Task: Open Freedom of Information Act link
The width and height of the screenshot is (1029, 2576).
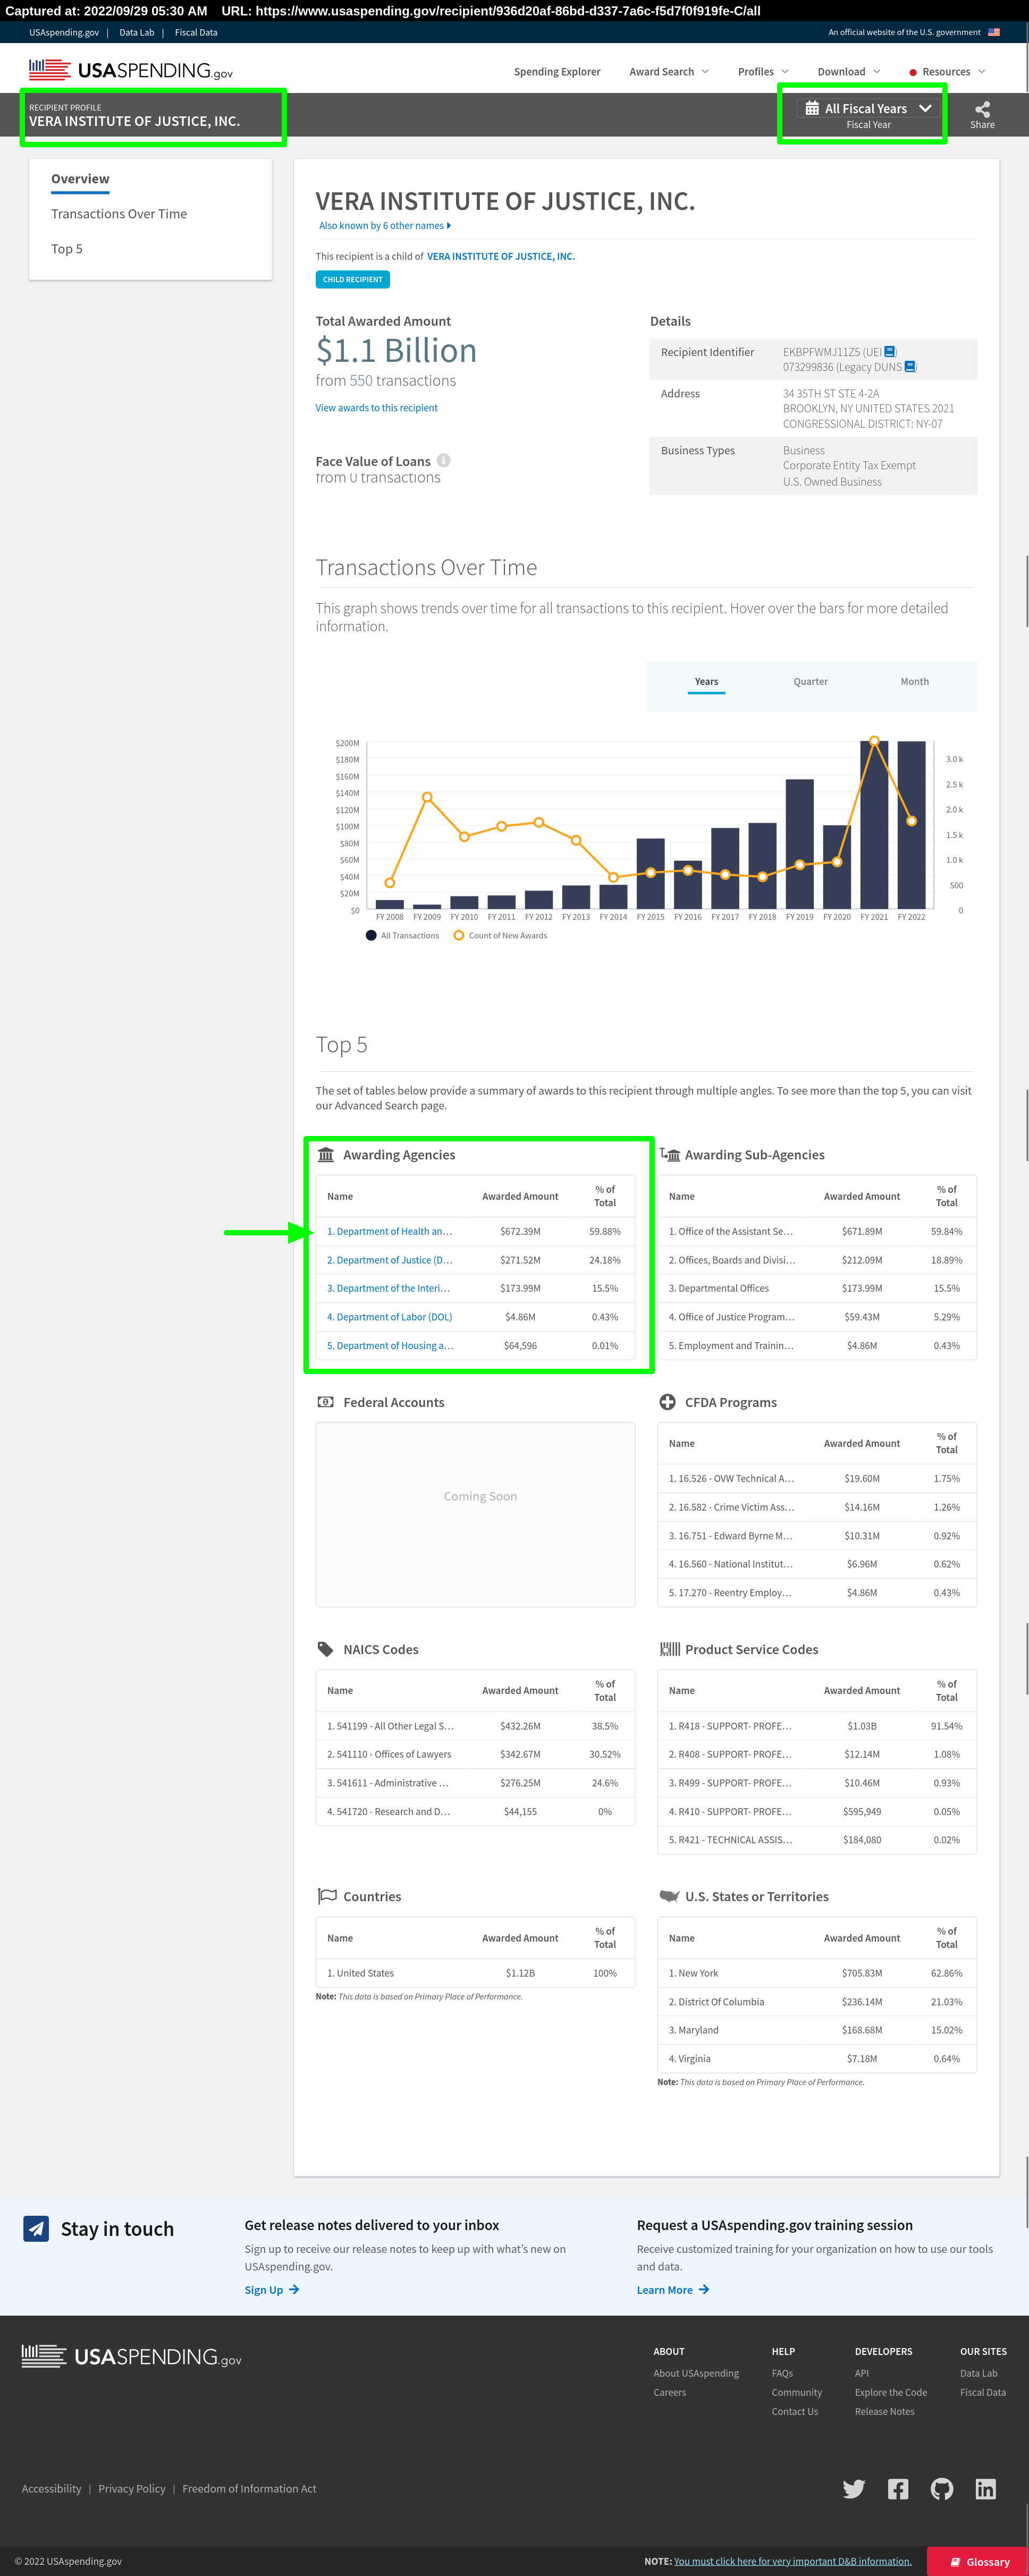Action: click(249, 2489)
